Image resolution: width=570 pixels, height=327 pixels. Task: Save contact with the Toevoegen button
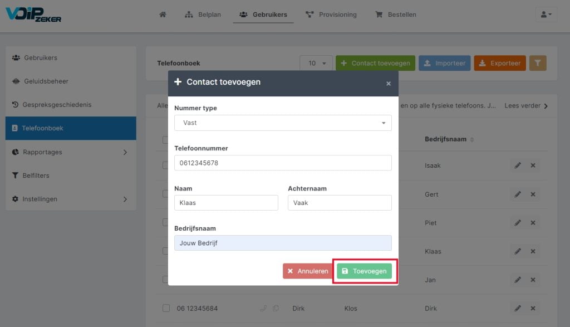coord(364,271)
